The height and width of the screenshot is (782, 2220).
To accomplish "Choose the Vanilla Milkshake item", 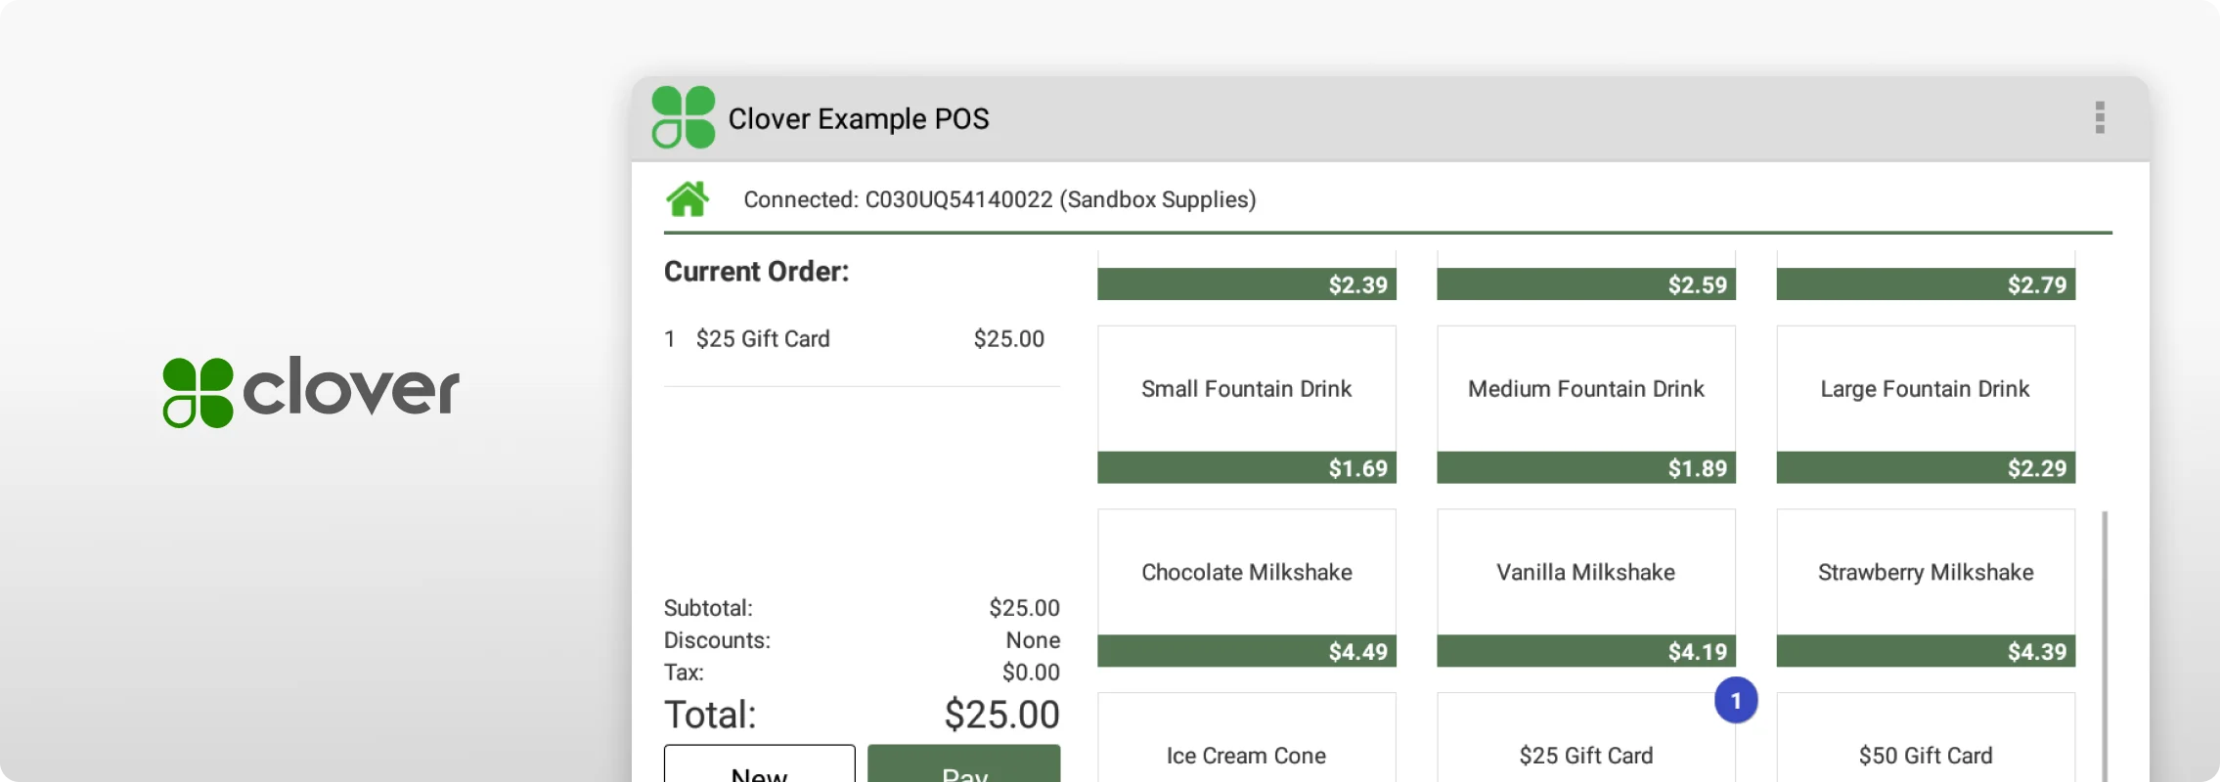I will 1585,587.
